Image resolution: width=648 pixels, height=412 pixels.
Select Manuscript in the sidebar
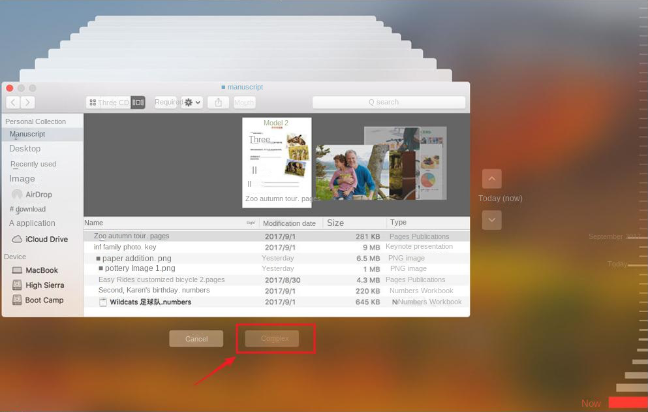click(x=27, y=133)
